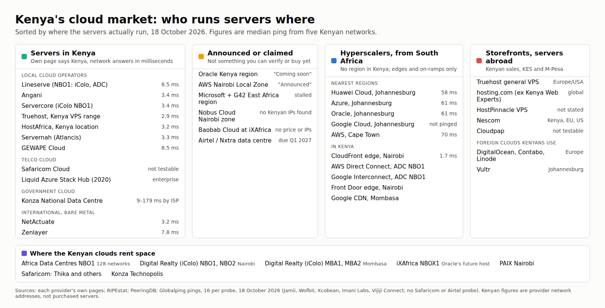The image size is (605, 308).
Task: Select Truehost general VPS row
Action: (x=530, y=82)
